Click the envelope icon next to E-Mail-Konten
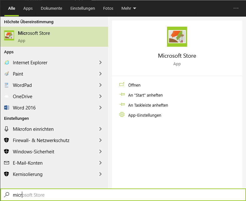This screenshot has width=246, height=201. point(7,163)
